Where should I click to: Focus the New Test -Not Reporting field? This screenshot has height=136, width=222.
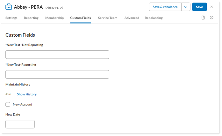(x=57, y=54)
